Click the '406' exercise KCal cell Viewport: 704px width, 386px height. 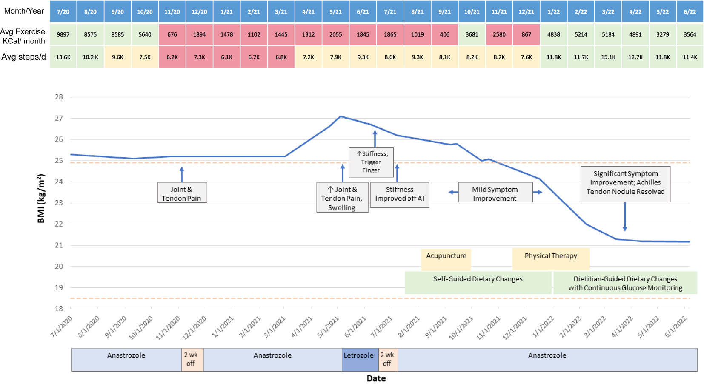point(444,34)
